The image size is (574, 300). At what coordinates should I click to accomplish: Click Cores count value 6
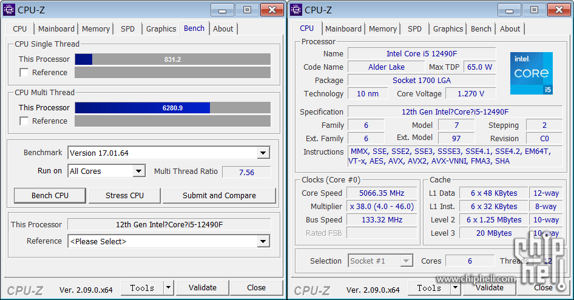click(x=470, y=261)
